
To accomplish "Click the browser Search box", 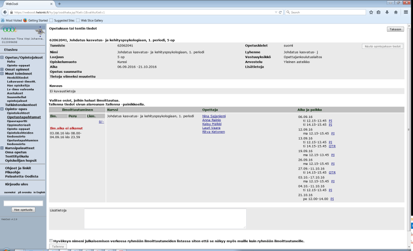I will (325, 12).
